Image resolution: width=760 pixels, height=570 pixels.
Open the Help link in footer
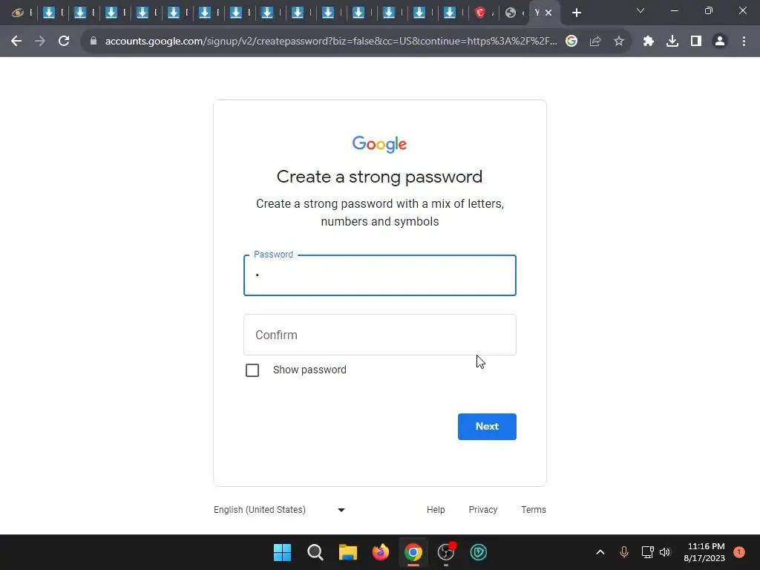tap(436, 510)
